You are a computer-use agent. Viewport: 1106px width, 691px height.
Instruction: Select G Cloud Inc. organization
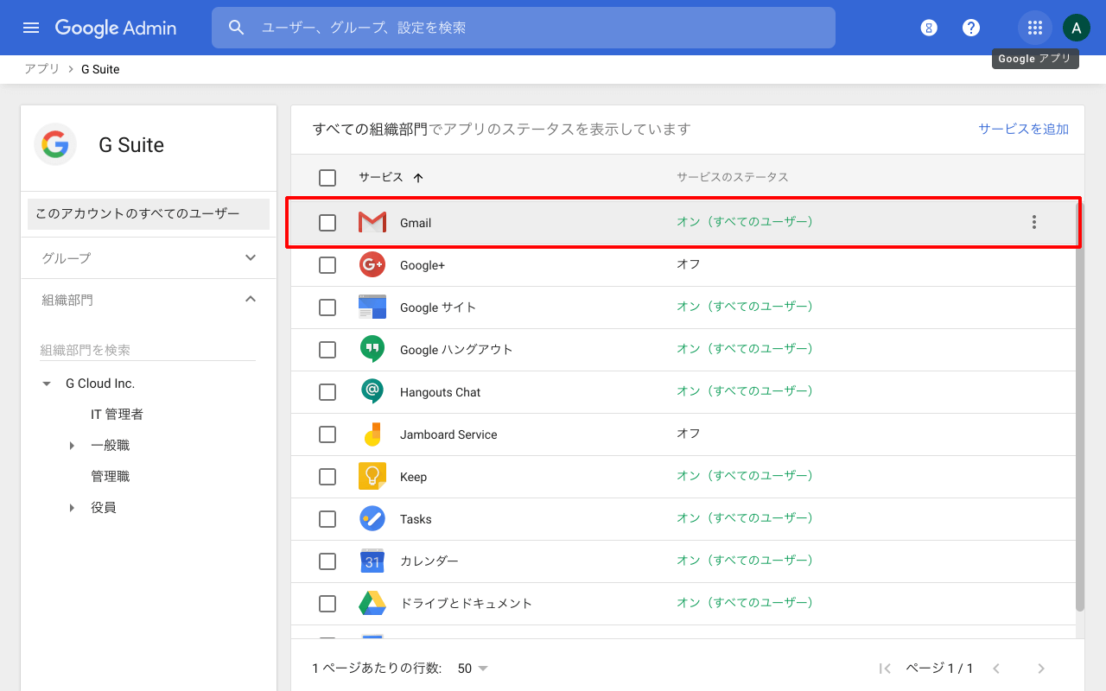(x=100, y=384)
